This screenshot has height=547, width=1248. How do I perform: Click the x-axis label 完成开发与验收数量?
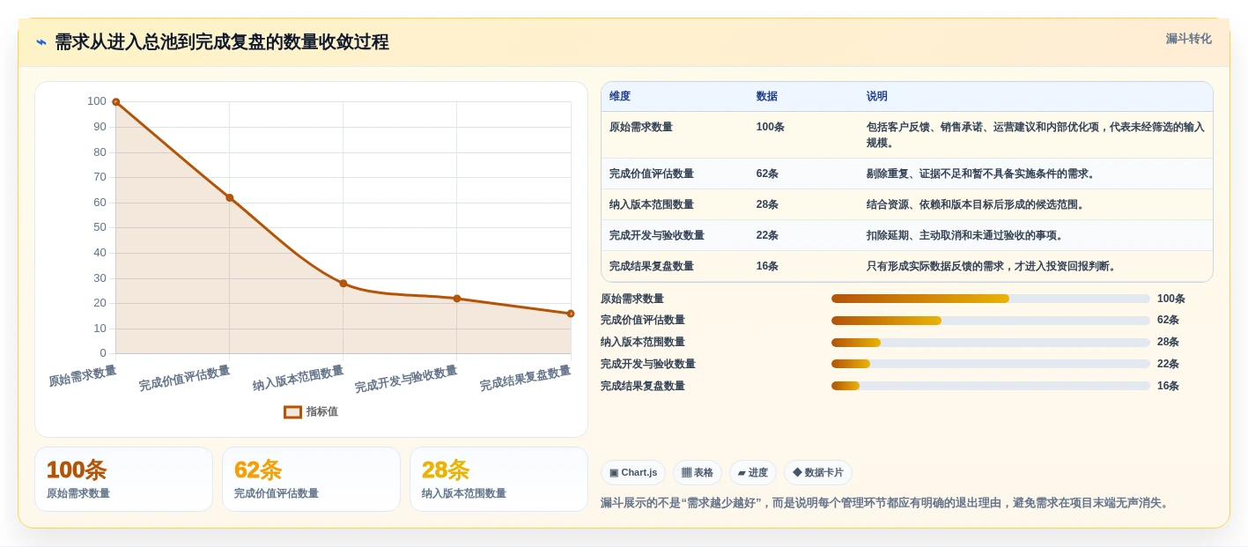(406, 380)
